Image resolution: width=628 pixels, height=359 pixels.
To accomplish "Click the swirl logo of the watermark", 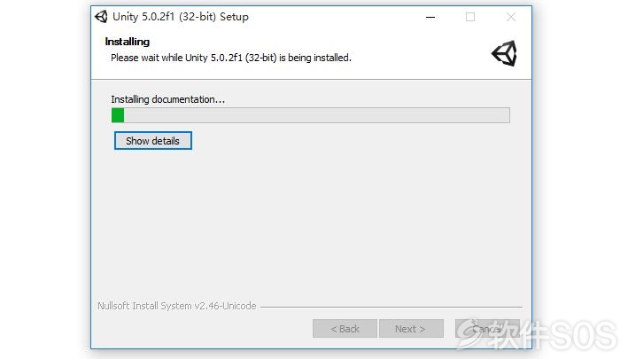I will (469, 334).
